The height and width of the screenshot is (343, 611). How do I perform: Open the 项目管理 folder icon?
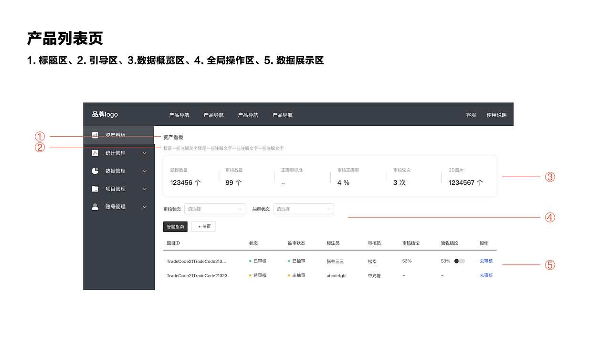95,189
